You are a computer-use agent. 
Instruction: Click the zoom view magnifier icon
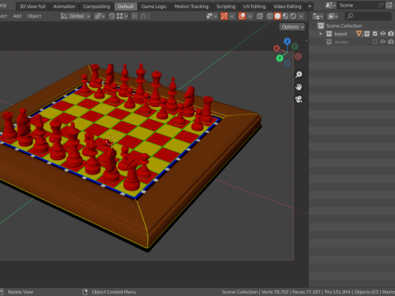299,75
